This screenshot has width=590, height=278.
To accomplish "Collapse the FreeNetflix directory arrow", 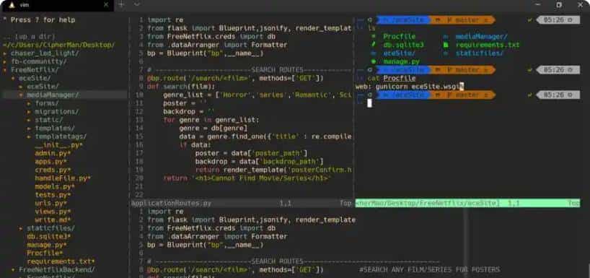I will 5,70.
